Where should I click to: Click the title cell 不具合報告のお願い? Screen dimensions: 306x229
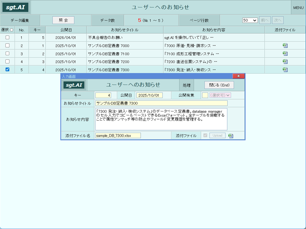click(125, 37)
